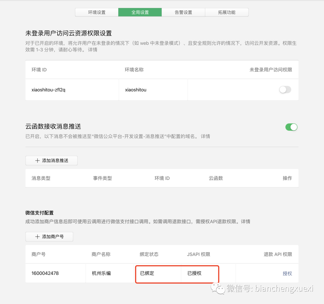324x304 pixels.
Task: Click the 商户号 column header
Action: 38,254
